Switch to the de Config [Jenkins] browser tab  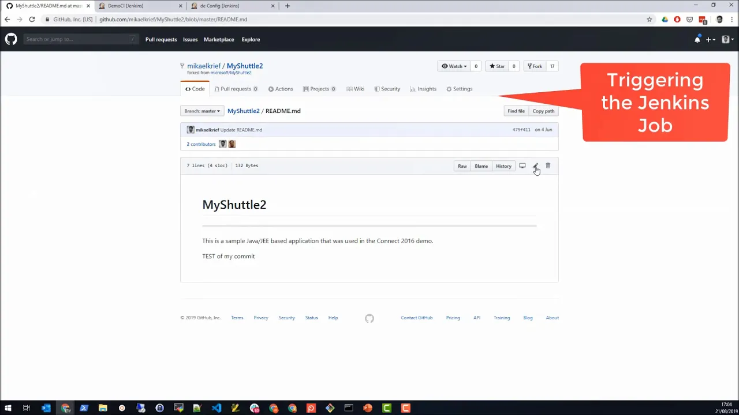(231, 6)
